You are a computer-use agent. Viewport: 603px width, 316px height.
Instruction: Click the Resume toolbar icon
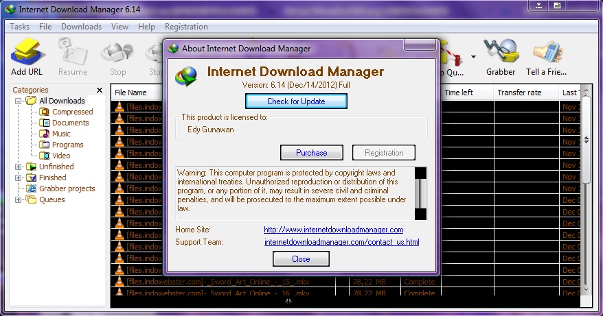coord(73,58)
